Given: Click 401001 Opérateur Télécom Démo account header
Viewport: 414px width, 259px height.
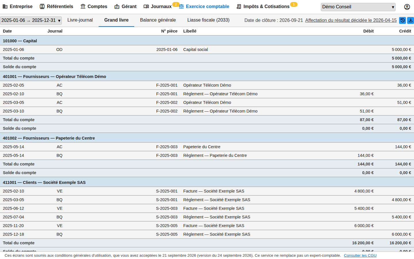Looking at the screenshot, I should (x=207, y=77).
